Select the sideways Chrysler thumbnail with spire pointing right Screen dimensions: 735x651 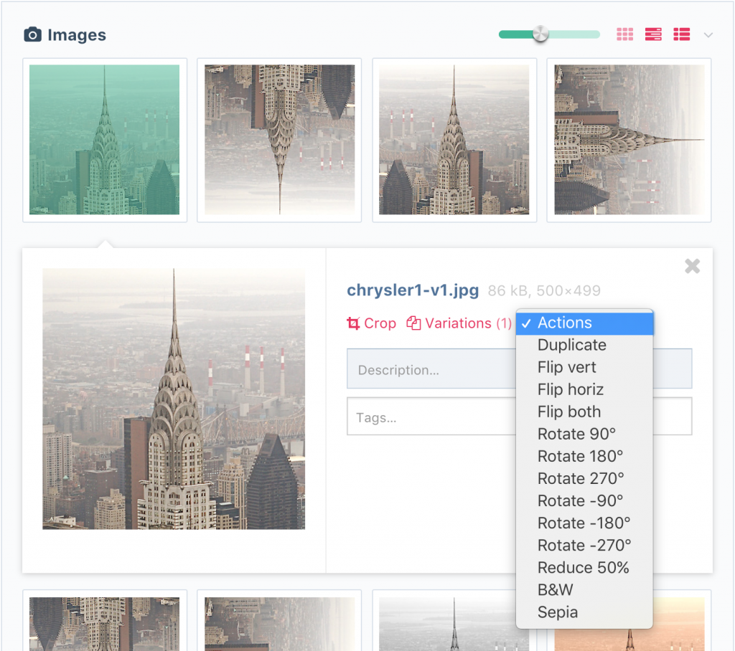[629, 140]
